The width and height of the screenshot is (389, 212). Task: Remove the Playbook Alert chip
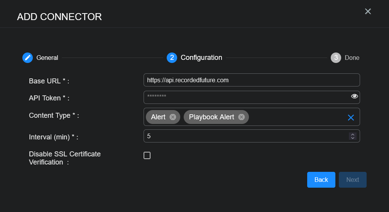[x=241, y=117]
